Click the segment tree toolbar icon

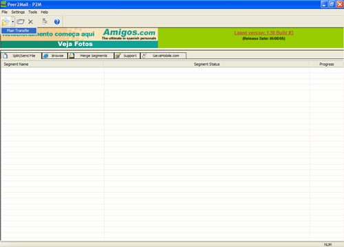pos(45,21)
